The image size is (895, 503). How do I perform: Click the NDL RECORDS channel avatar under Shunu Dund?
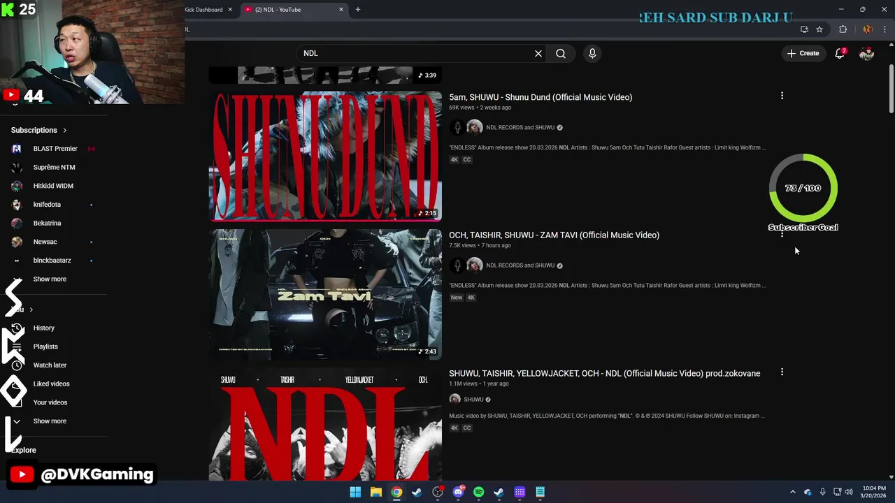457,127
